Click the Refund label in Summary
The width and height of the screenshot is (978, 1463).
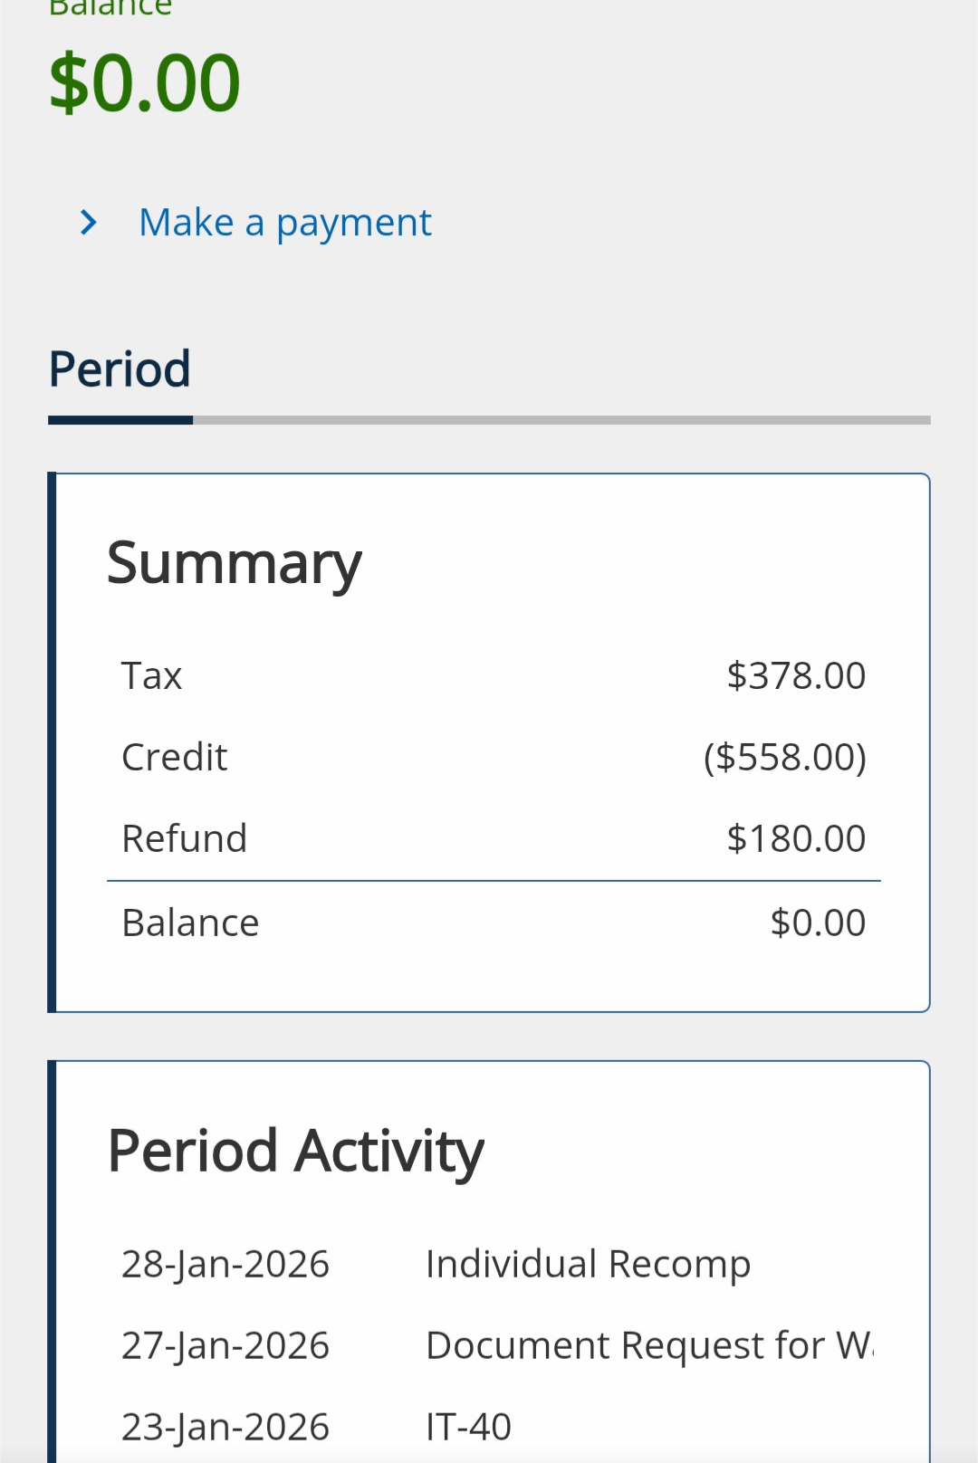(x=185, y=839)
